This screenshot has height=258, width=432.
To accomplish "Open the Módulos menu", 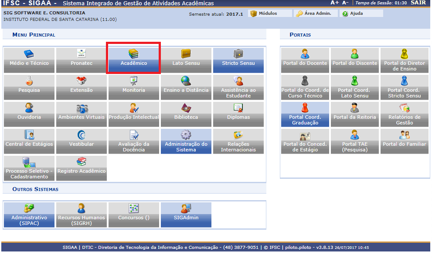I will click(x=267, y=13).
